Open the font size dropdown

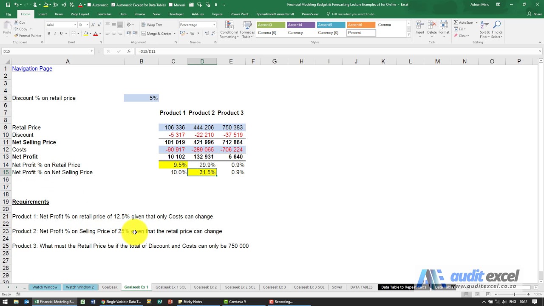(87, 25)
